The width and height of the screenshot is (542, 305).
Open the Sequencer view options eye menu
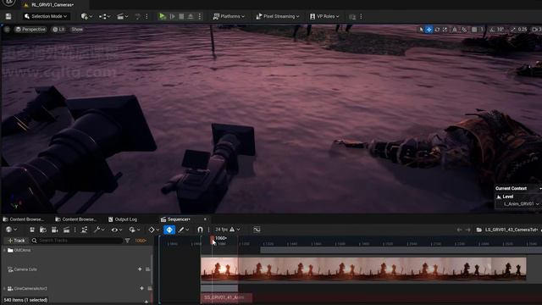pyautogui.click(x=117, y=230)
